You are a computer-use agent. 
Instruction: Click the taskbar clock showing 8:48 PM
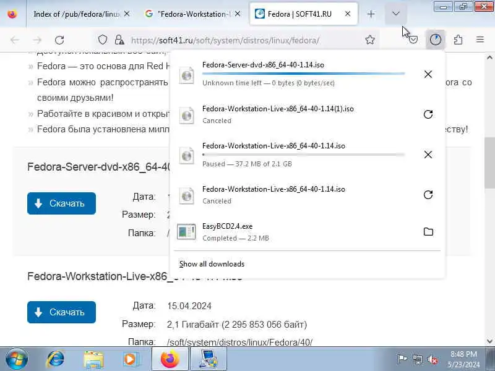[x=463, y=359]
